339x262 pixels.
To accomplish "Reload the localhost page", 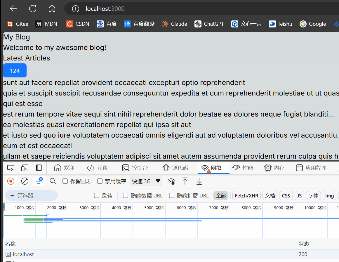I will (x=33, y=9).
